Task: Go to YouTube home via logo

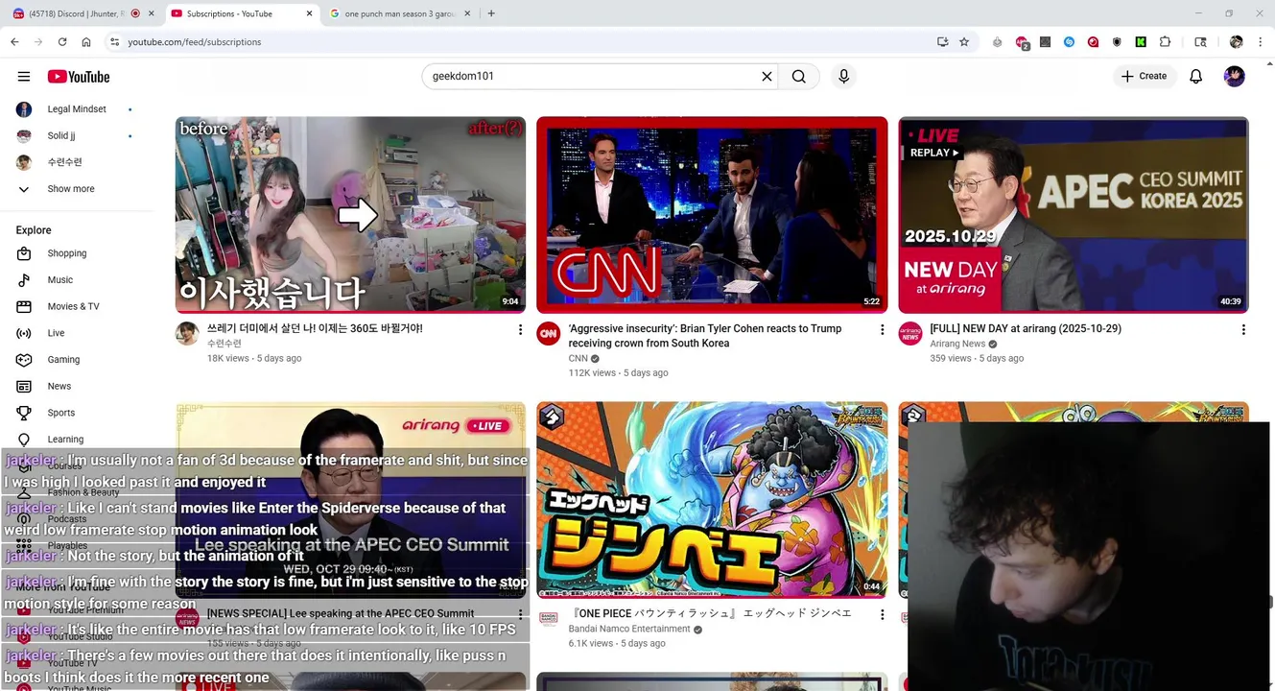Action: click(79, 77)
